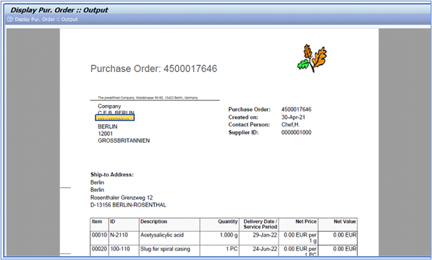The height and width of the screenshot is (260, 432).
Task: Click the Purchase Order: 4500017646 heading
Action: [x=153, y=69]
